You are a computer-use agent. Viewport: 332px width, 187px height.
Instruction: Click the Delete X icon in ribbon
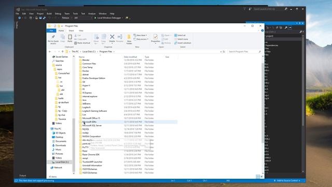112,37
